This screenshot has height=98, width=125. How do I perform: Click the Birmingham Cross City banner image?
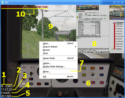point(87,7)
